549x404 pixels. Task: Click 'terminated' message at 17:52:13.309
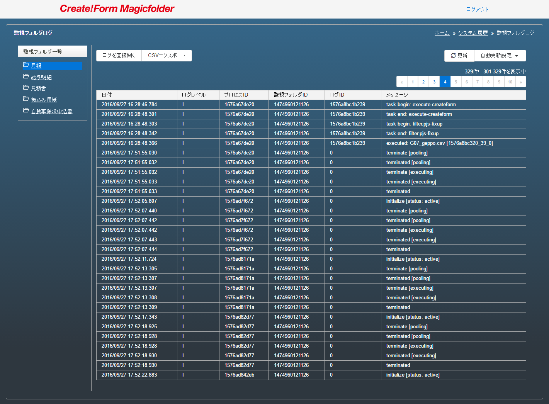tap(398, 307)
